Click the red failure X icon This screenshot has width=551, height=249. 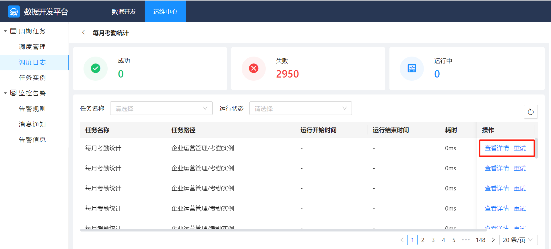tap(253, 68)
